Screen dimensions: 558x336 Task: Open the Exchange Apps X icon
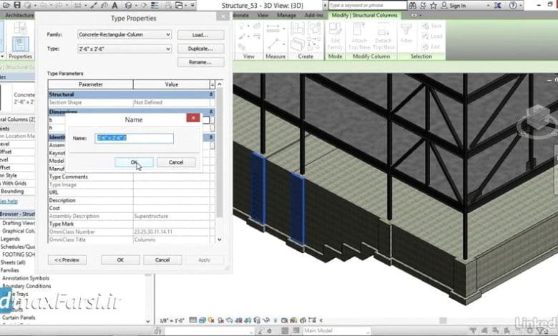click(497, 5)
